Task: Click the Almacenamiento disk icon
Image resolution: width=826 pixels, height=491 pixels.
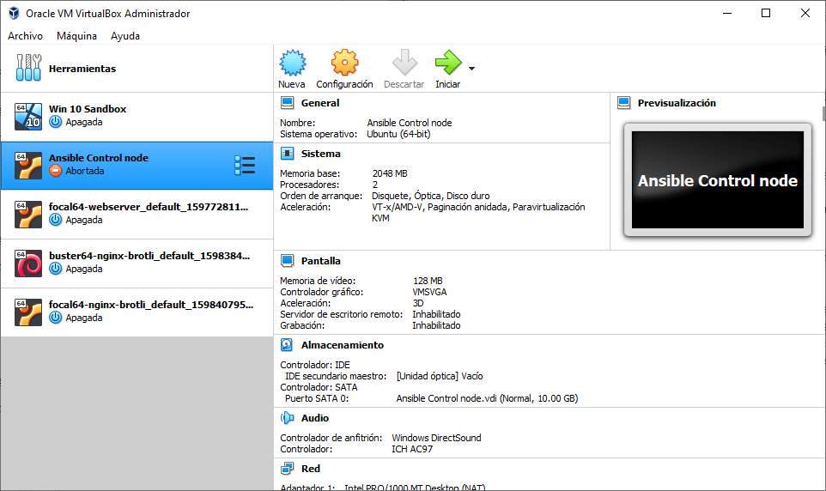Action: (x=287, y=344)
